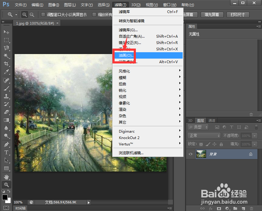Select the Gradient tool
Viewport: 262px width, 211px height.
tap(6, 120)
